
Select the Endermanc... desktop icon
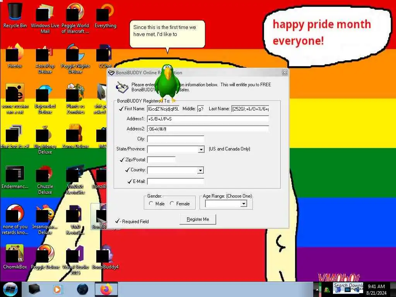click(15, 177)
